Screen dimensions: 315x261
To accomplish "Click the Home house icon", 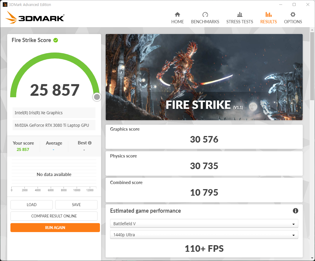I will click(x=177, y=15).
